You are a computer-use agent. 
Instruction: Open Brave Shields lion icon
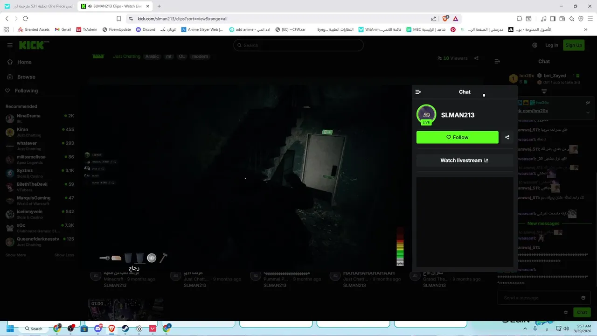coord(445,19)
